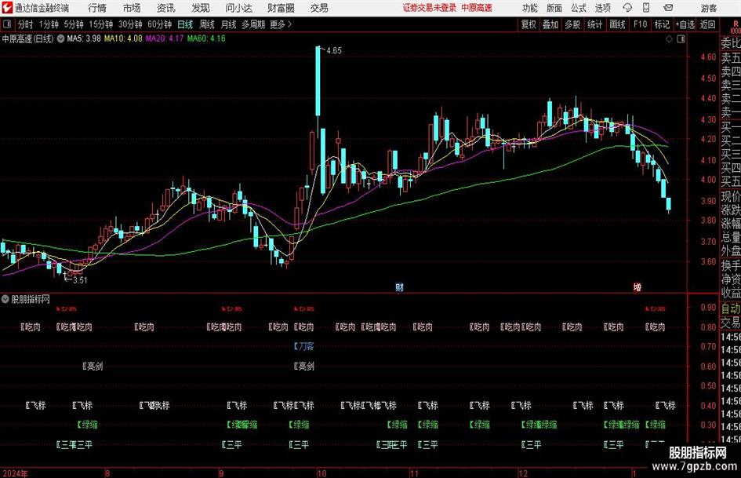Image resolution: width=741 pixels, height=478 pixels.
Task: Open the 功能 menu
Action: 530,8
